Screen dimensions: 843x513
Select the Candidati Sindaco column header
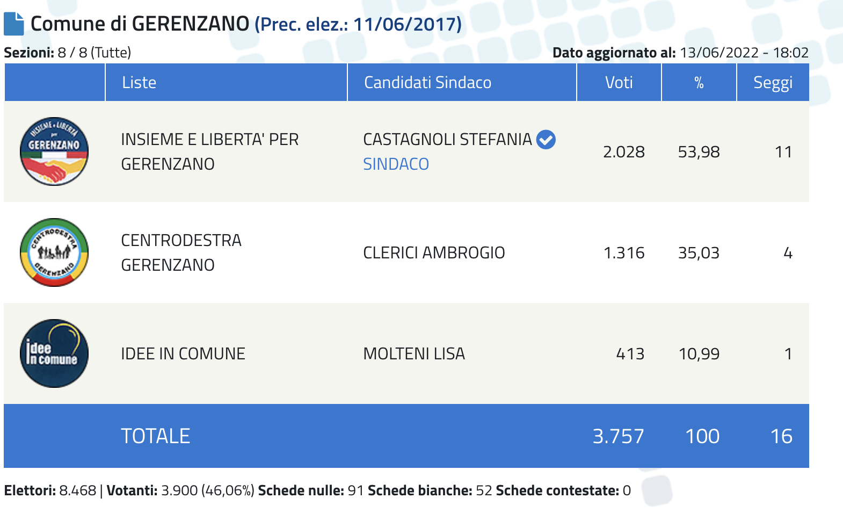click(427, 83)
